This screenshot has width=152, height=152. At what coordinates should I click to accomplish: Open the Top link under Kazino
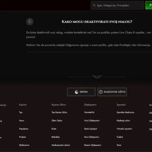click(21, 112)
